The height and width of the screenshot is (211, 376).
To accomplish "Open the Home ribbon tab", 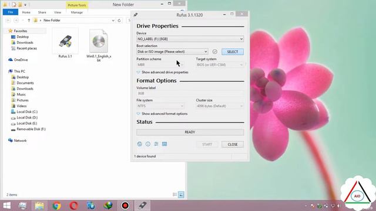I will tap(26, 12).
